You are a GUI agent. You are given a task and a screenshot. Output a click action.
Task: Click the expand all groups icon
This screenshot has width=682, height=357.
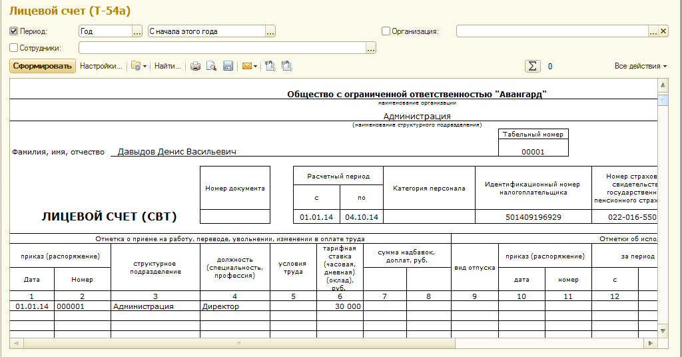pos(270,66)
